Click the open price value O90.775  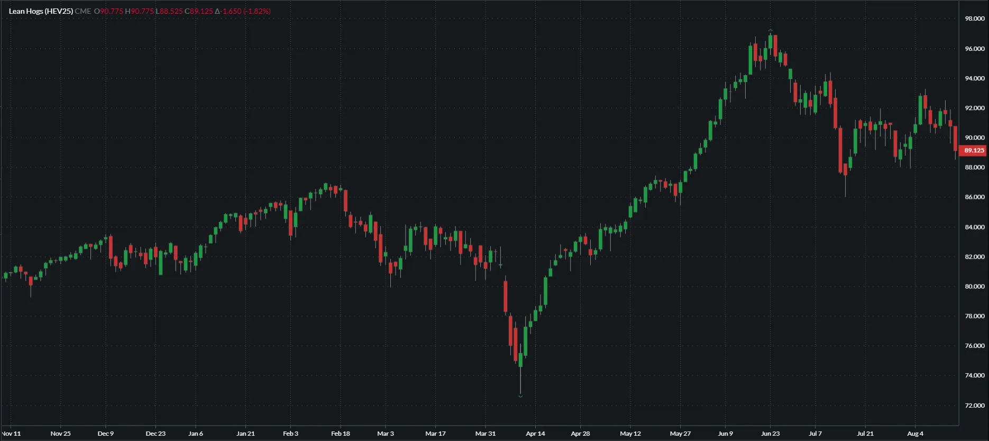click(108, 11)
